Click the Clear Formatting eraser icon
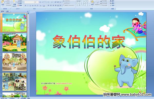Image resolution: width=154 pixels, height=99 pixels. [45, 2]
